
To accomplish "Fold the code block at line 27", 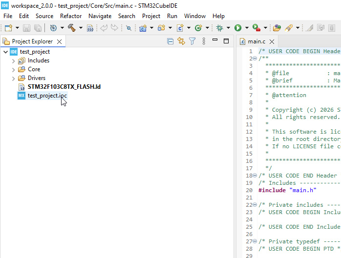I will pos(255,241).
